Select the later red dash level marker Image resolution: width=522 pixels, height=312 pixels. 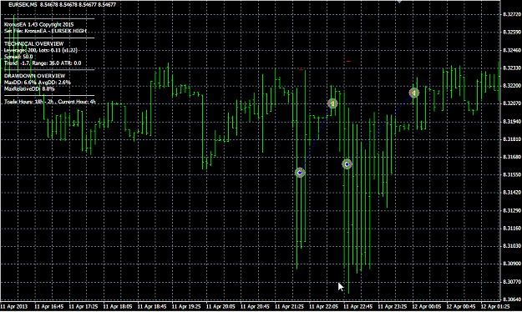pos(348,61)
